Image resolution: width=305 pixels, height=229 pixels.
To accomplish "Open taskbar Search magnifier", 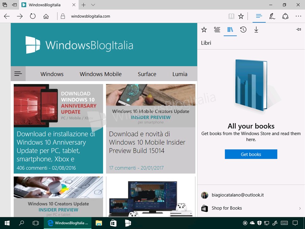I will pos(21,223).
